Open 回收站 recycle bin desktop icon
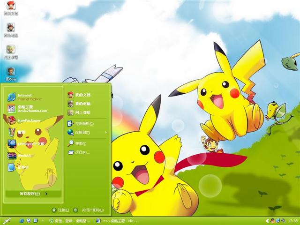 11,74
